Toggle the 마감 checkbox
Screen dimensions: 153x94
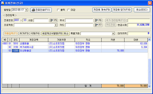[69, 10]
